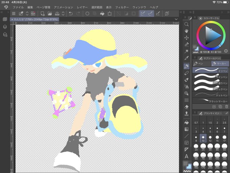Select the サインペン brush
The image size is (230, 173).
(x=211, y=77)
